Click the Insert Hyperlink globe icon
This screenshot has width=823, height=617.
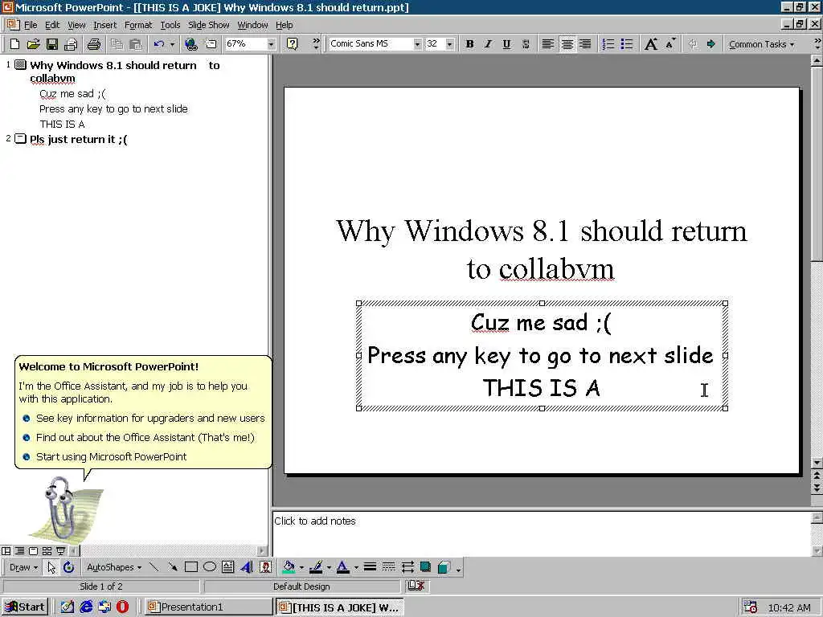(x=191, y=44)
